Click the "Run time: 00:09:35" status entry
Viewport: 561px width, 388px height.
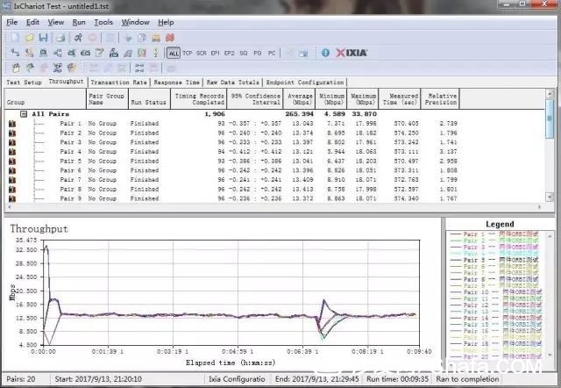[397, 379]
